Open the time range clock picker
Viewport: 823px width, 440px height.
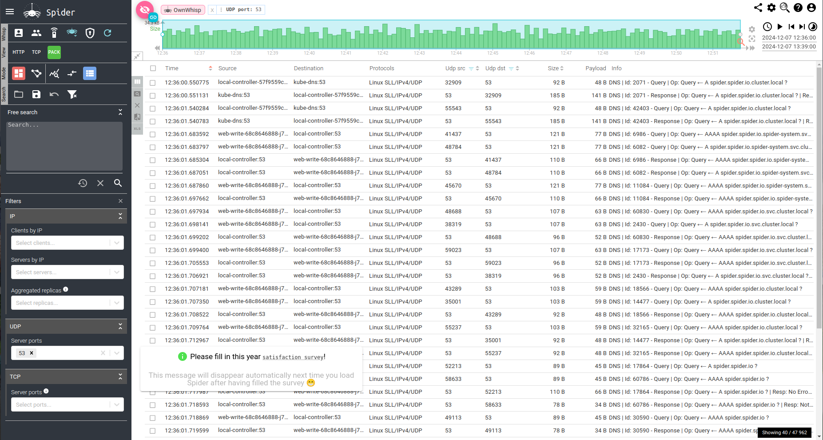pos(767,27)
